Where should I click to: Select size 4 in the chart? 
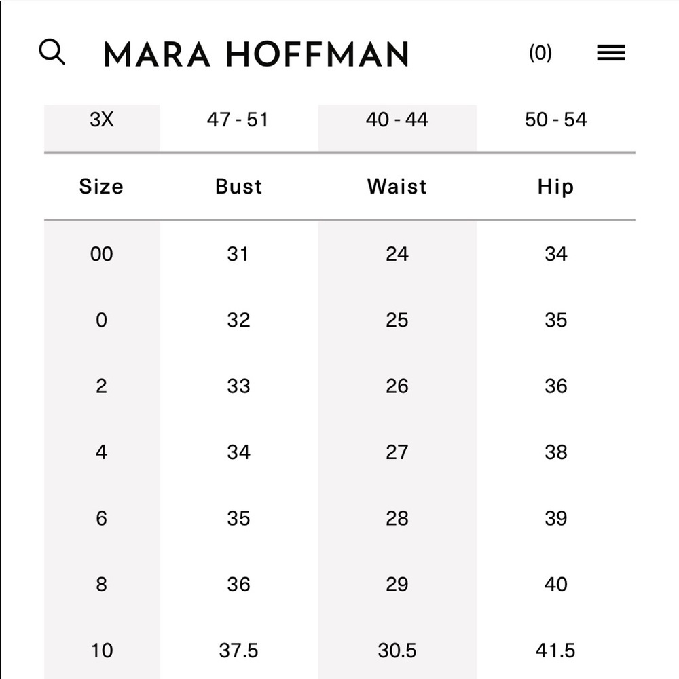[x=102, y=452]
